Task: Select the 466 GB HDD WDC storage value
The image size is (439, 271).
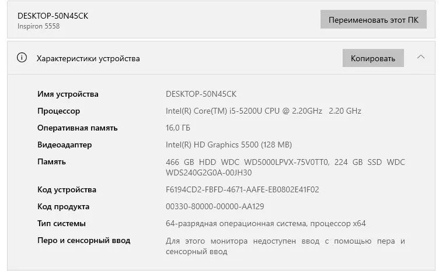Action: click(285, 167)
